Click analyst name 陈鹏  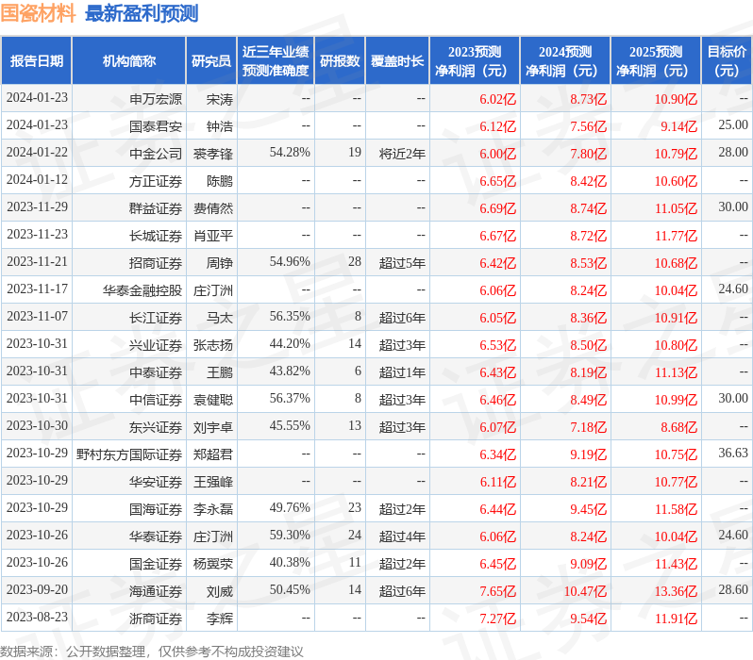[x=220, y=181]
